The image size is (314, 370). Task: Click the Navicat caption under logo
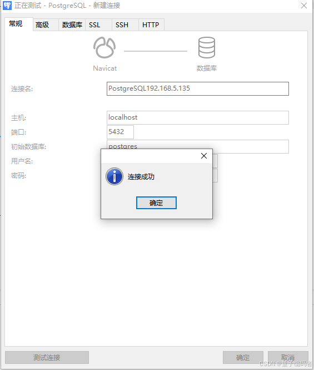click(104, 68)
